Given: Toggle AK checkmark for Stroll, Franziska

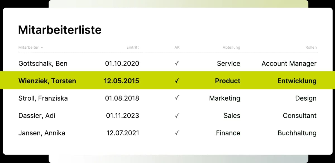Looking at the screenshot, I should pos(177,98).
